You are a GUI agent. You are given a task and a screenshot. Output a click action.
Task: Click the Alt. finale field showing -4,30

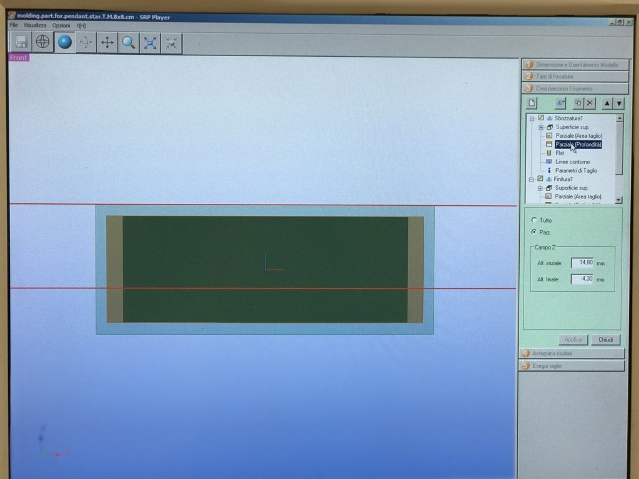(582, 279)
